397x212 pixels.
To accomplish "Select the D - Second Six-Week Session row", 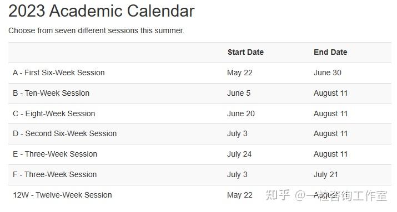I will click(200, 134).
